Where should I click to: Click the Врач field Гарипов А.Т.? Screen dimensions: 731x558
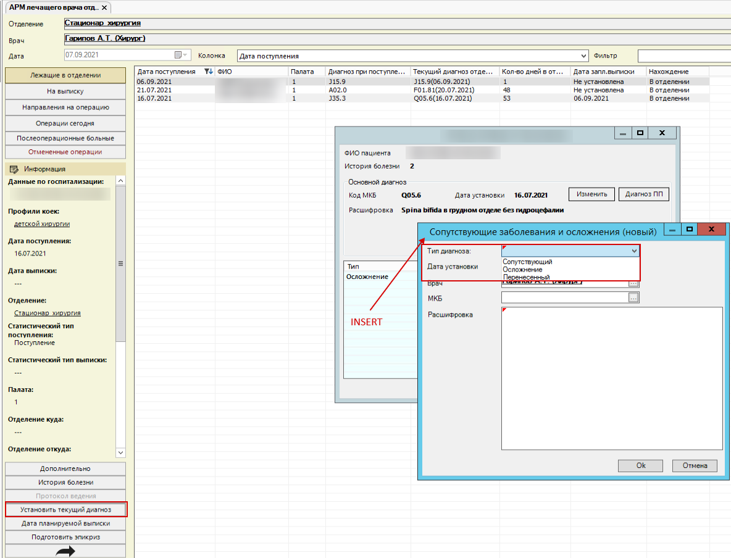(x=397, y=39)
